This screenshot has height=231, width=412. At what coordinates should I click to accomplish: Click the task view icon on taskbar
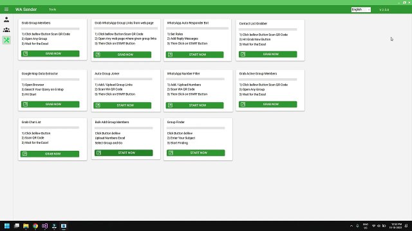click(17, 226)
